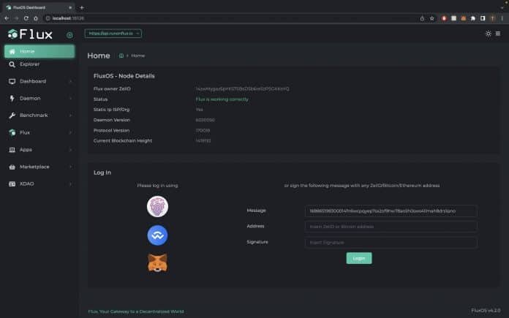
Task: Click the Address input field
Action: click(x=391, y=227)
